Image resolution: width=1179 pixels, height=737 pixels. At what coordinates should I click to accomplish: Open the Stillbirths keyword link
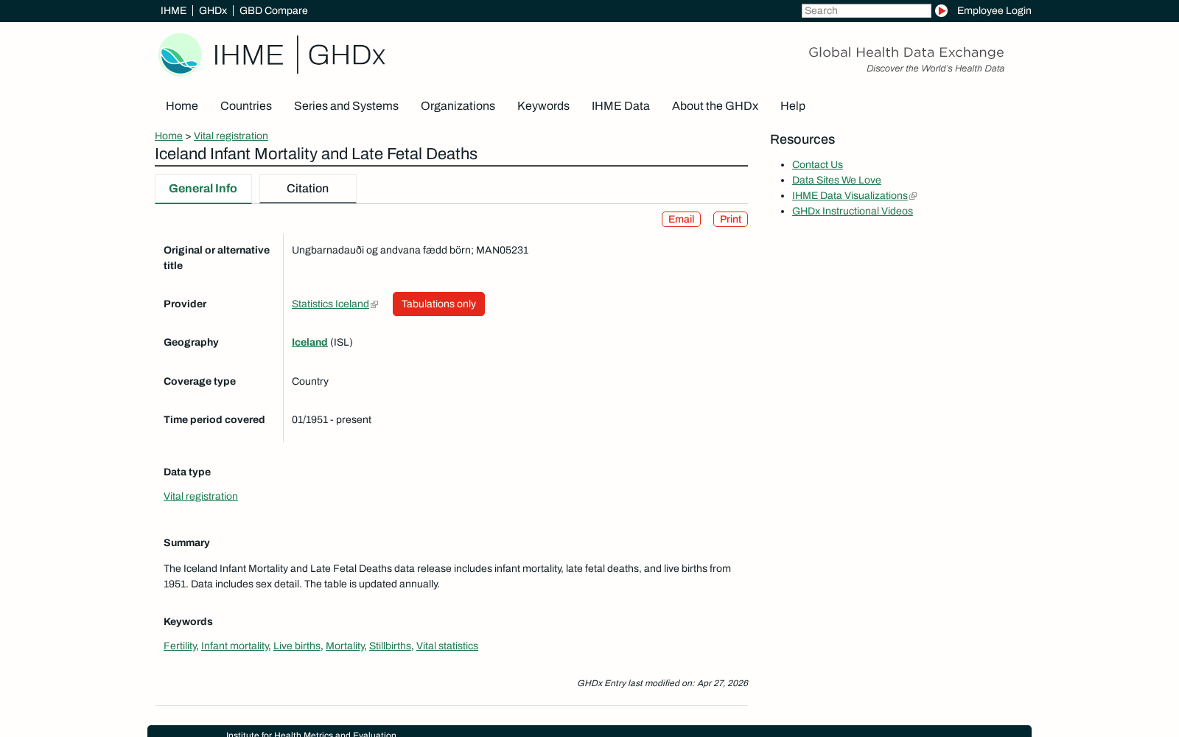390,646
